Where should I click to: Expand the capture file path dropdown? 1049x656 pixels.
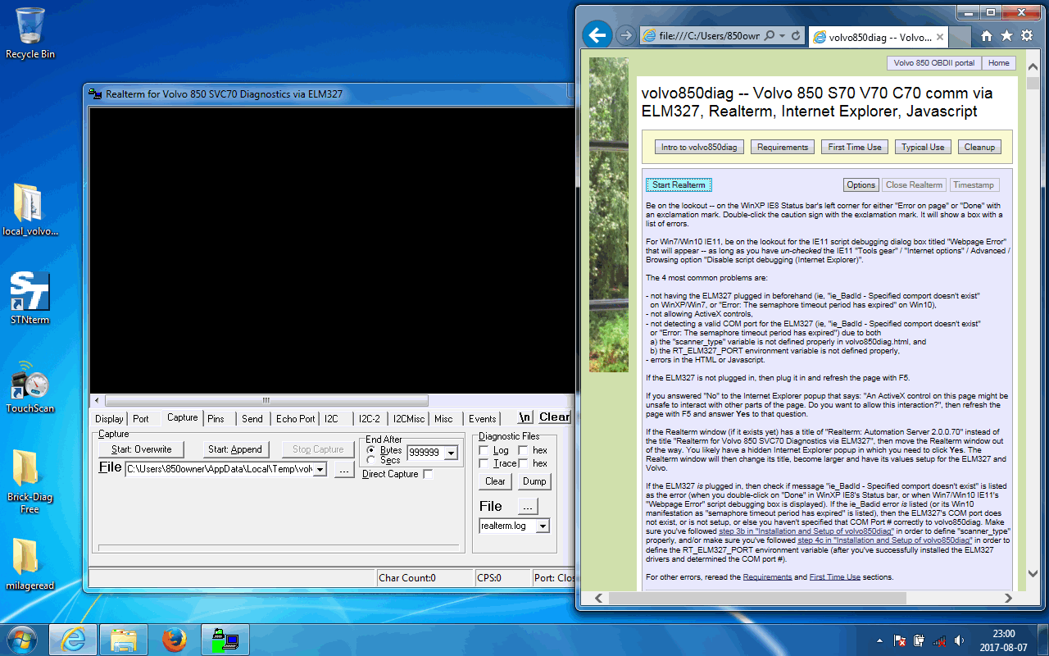point(320,469)
